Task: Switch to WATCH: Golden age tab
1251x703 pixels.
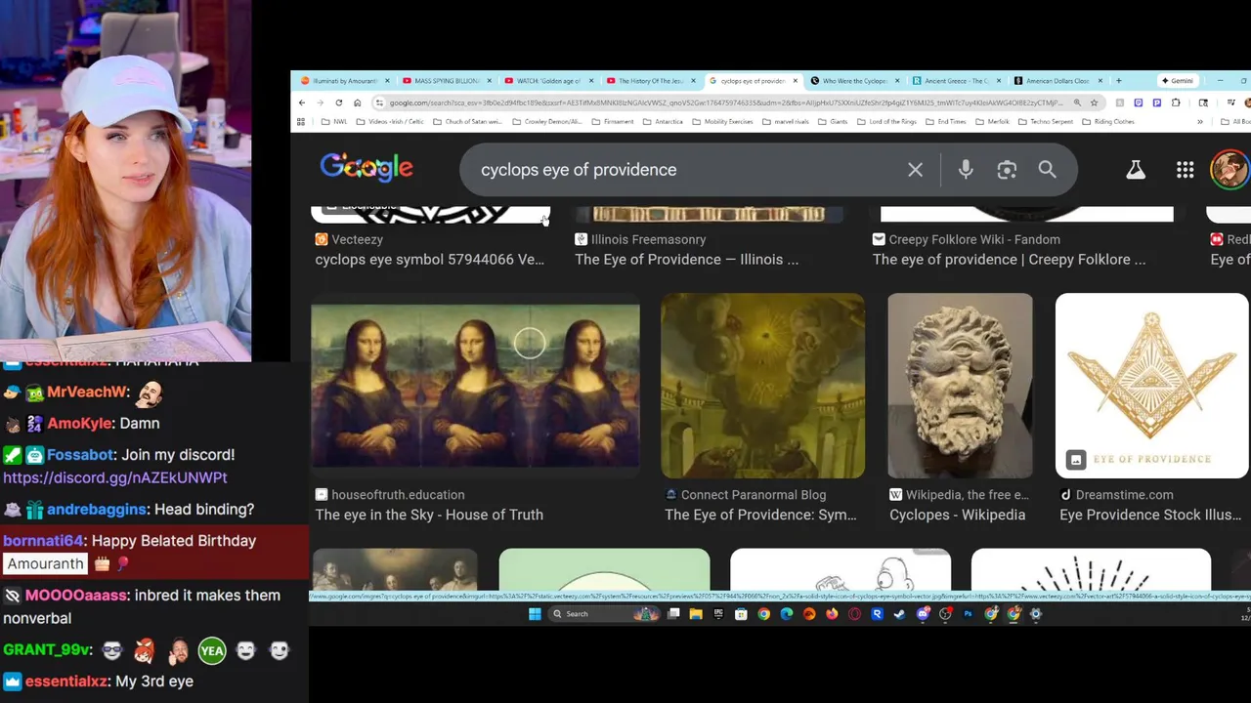Action: (x=547, y=80)
